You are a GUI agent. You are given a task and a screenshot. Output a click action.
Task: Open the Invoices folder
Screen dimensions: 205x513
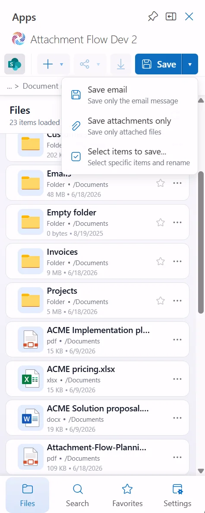pos(98,261)
